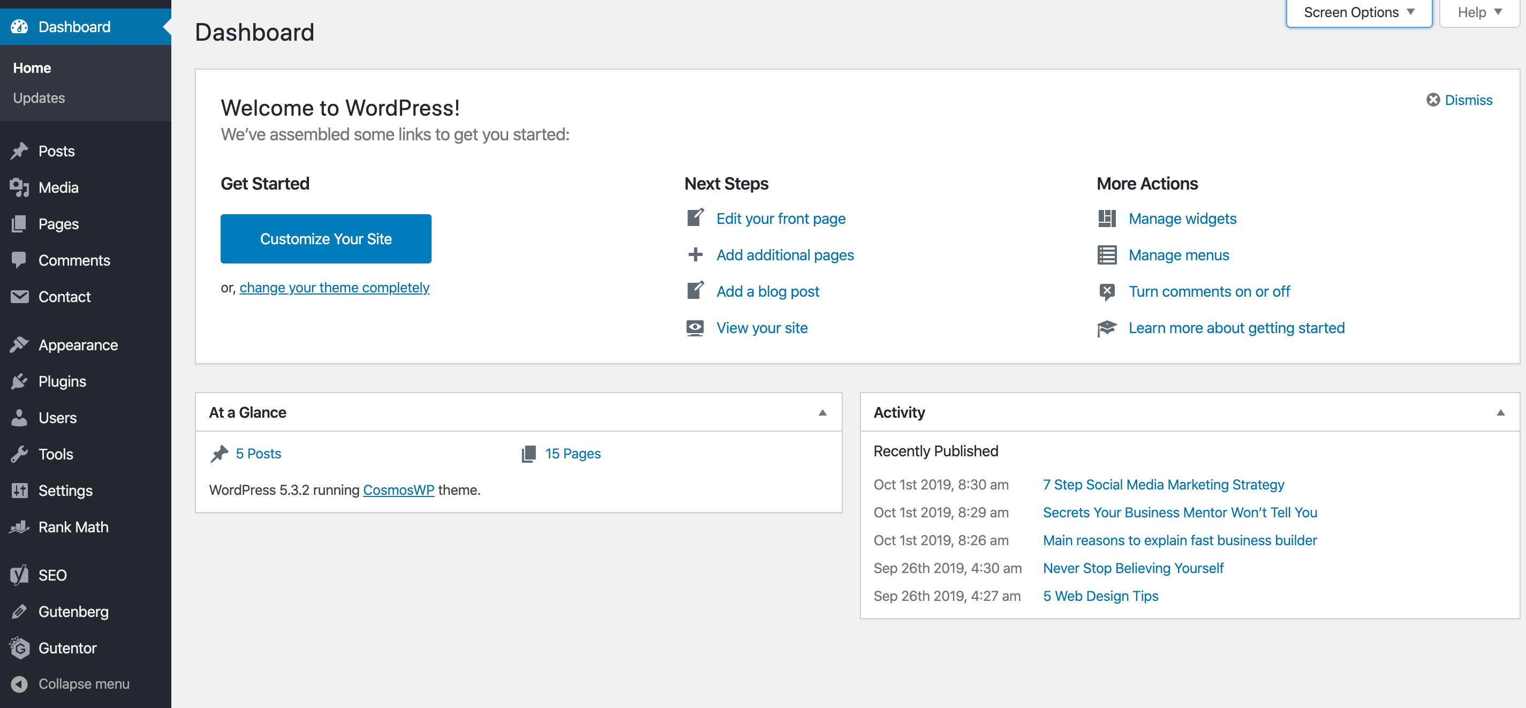Viewport: 1526px width, 708px height.
Task: Open the Screen Options dropdown
Action: (x=1358, y=12)
